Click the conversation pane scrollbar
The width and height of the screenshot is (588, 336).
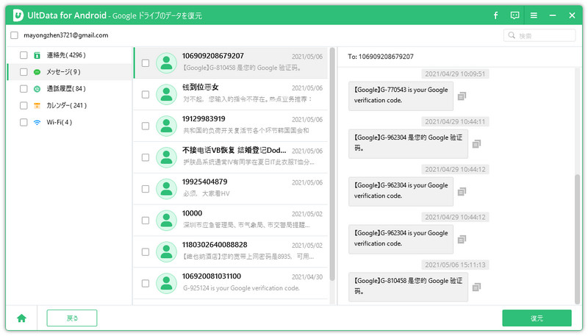coord(577,235)
